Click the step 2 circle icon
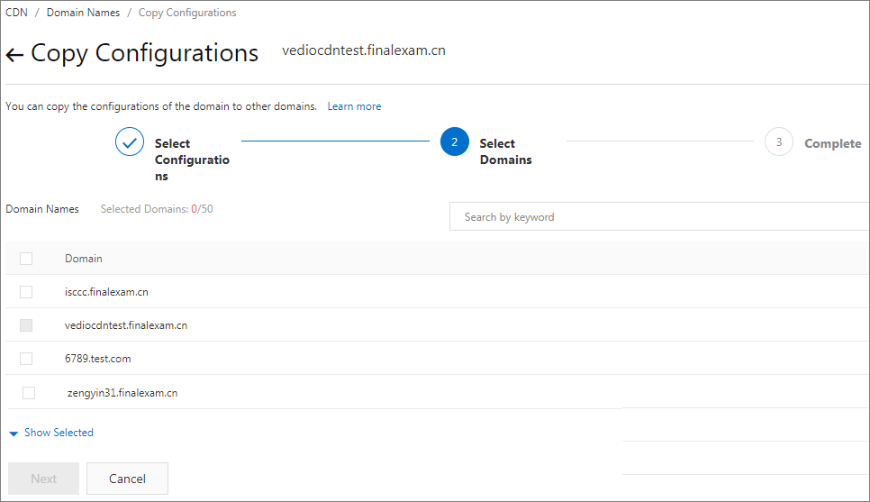Screen dimensions: 870x502 click(455, 141)
